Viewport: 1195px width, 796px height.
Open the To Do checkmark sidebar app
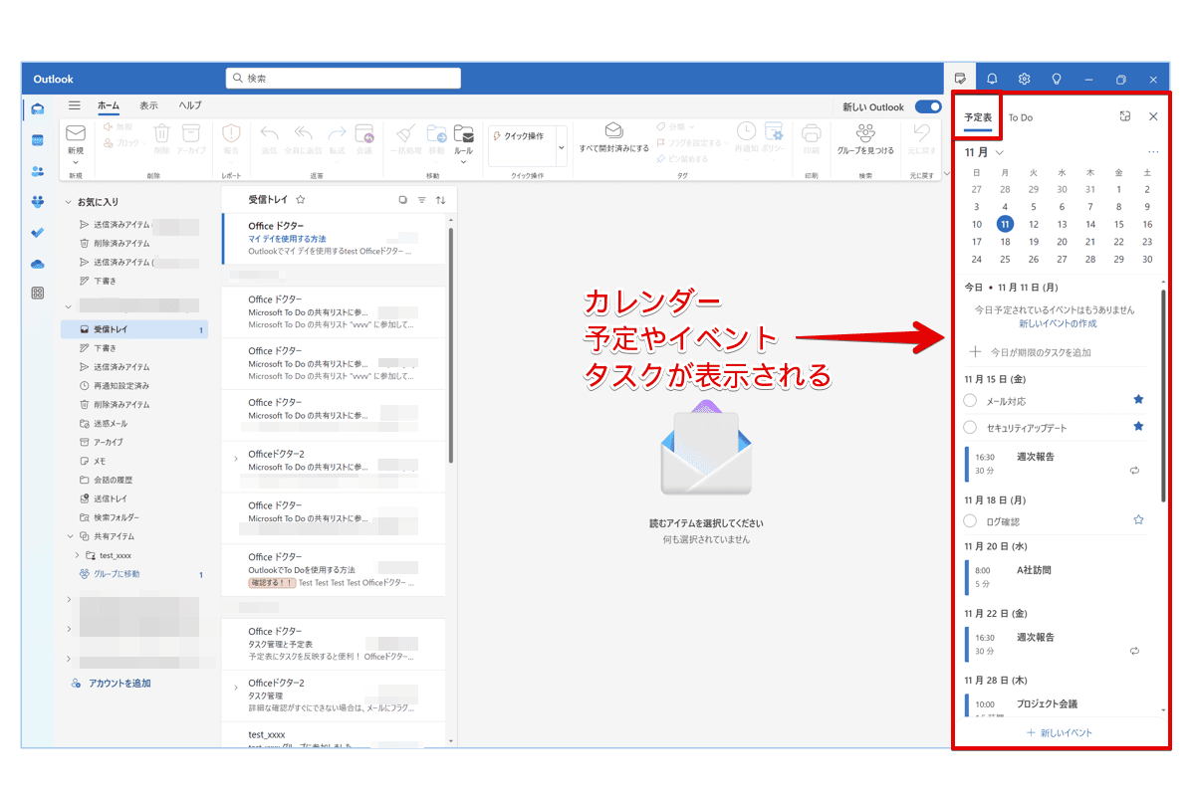coord(38,232)
